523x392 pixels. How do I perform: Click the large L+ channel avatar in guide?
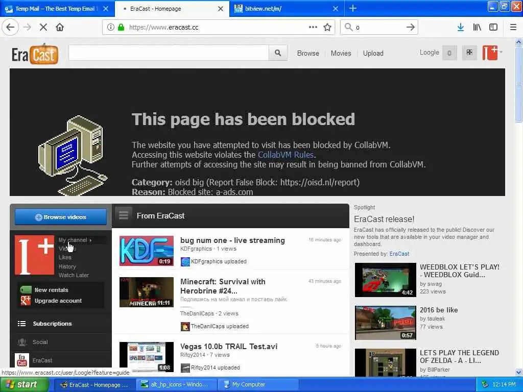point(34,255)
